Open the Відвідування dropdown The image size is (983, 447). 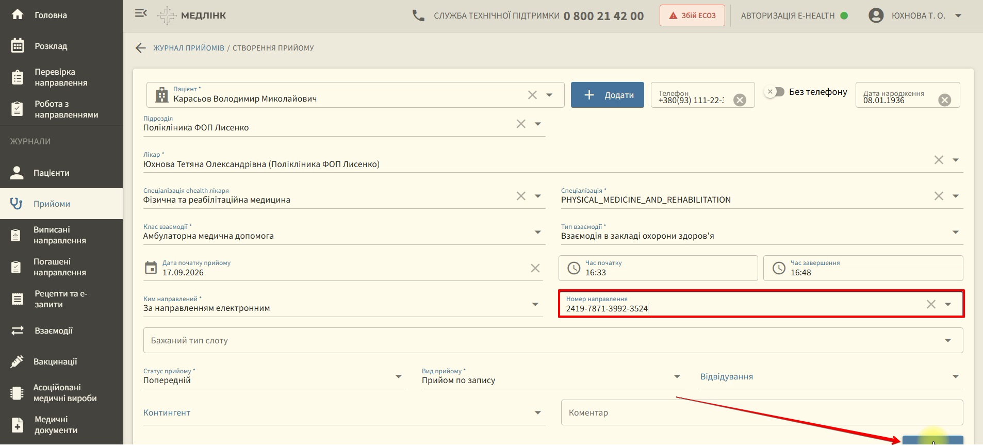(831, 377)
